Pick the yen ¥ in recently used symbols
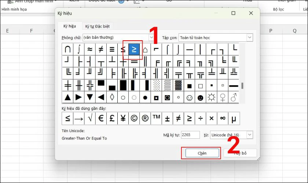Screen dimensions: 308x183 pos(123,119)
